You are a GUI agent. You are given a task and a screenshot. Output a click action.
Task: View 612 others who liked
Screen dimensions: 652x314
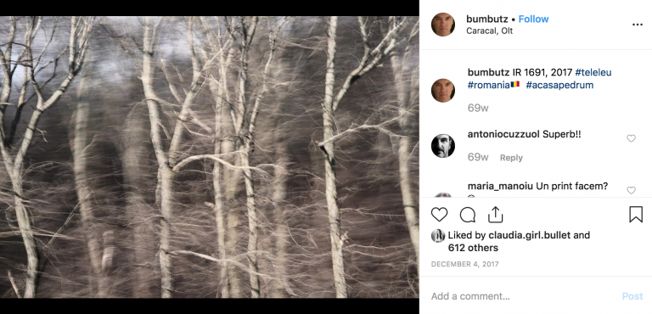473,248
